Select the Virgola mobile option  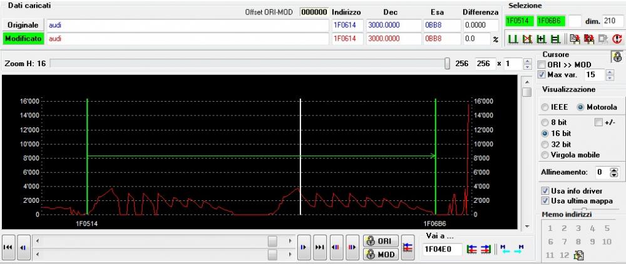tap(545, 155)
